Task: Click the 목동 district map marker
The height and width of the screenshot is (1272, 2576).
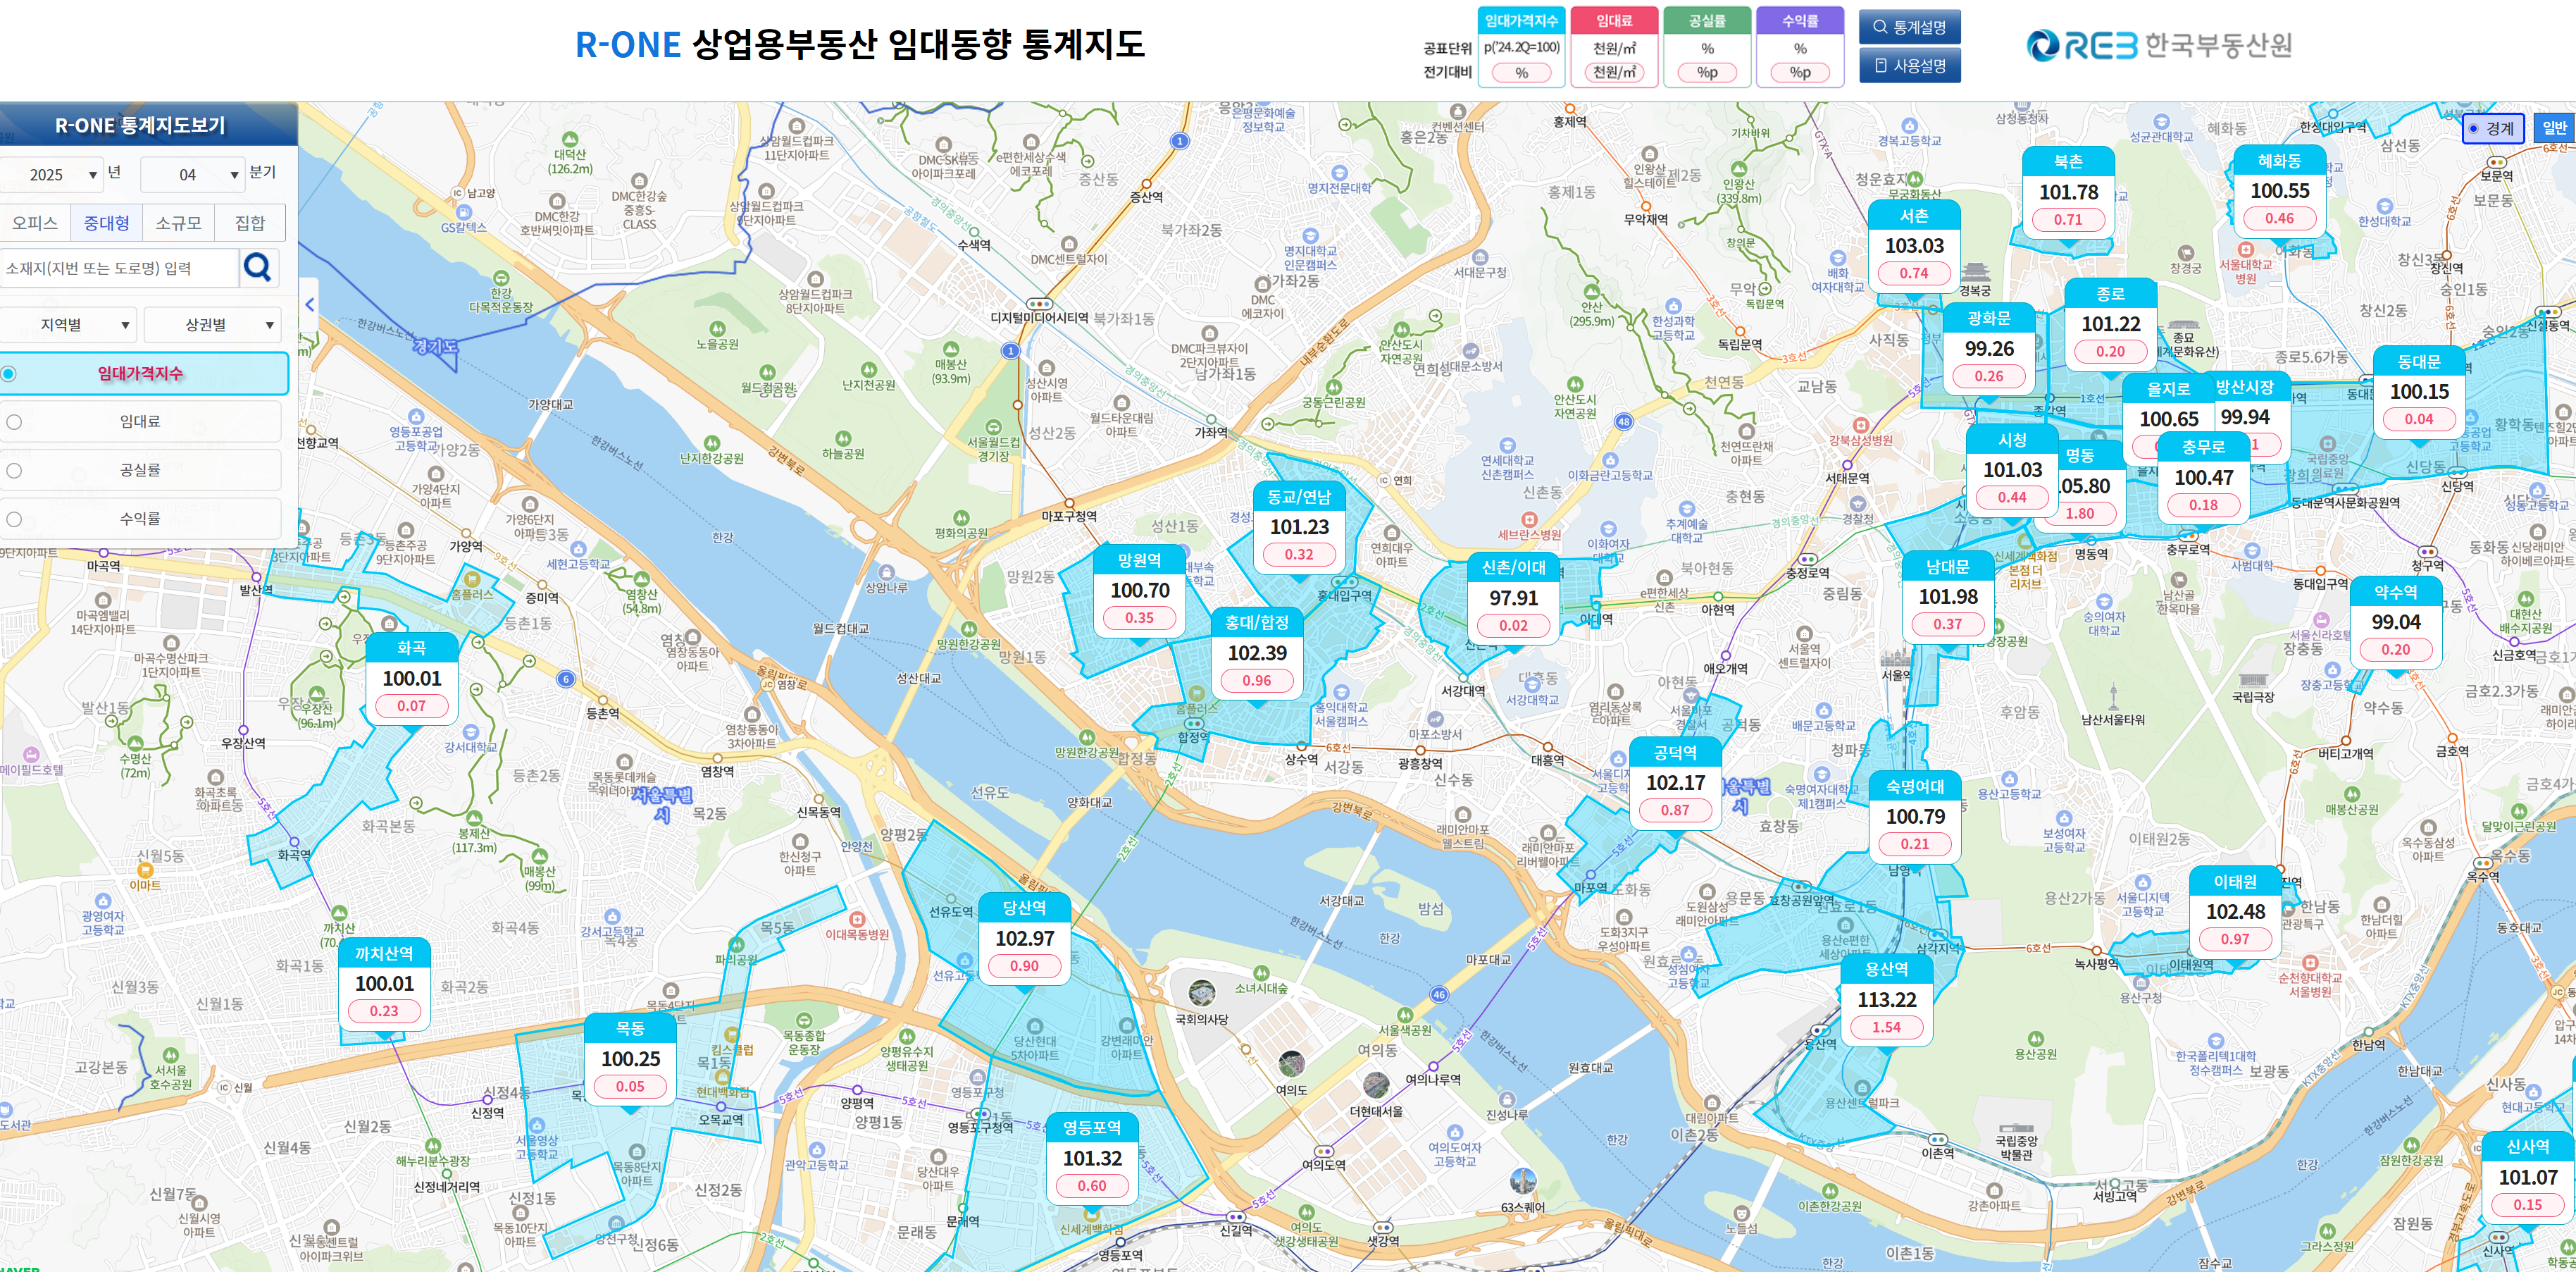Action: pos(630,1057)
